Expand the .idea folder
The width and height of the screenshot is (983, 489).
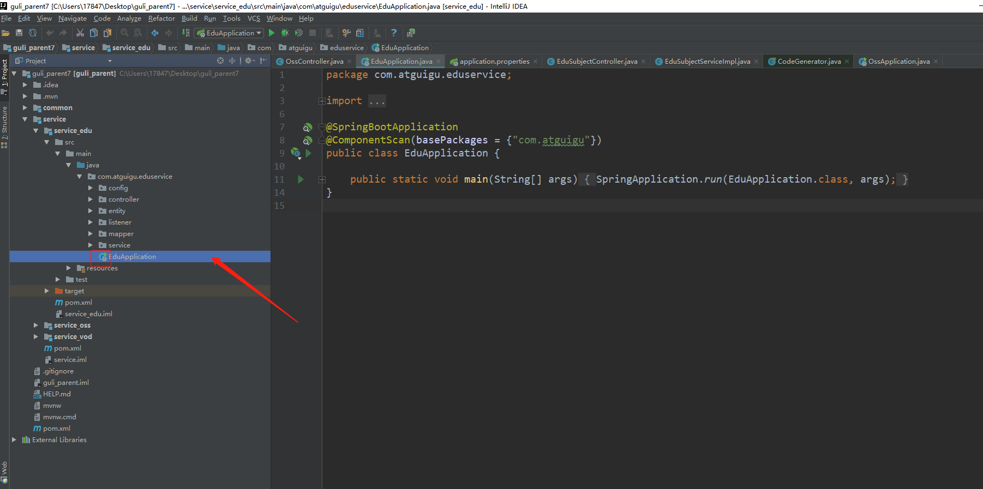[x=25, y=84]
